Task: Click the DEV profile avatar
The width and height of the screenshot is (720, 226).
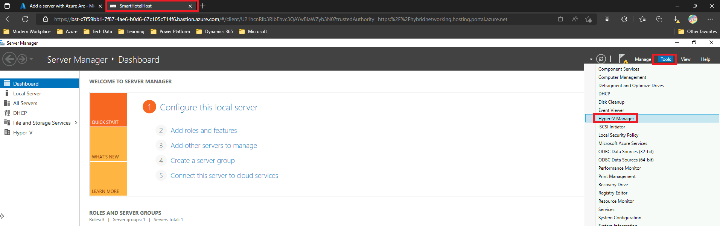Action: 693,19
